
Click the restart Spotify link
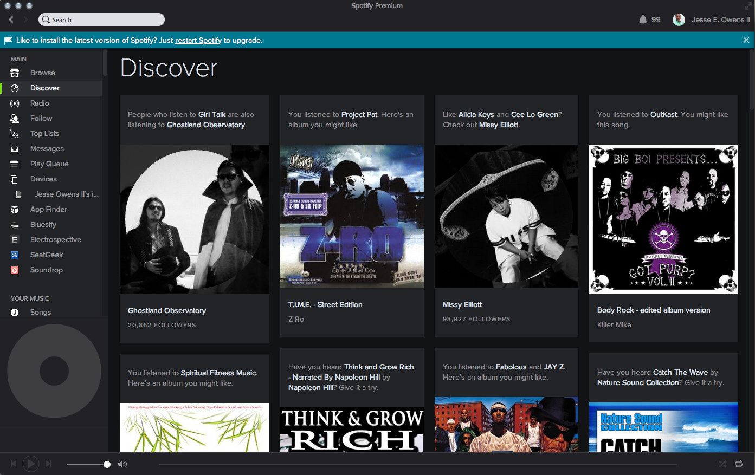coord(198,41)
